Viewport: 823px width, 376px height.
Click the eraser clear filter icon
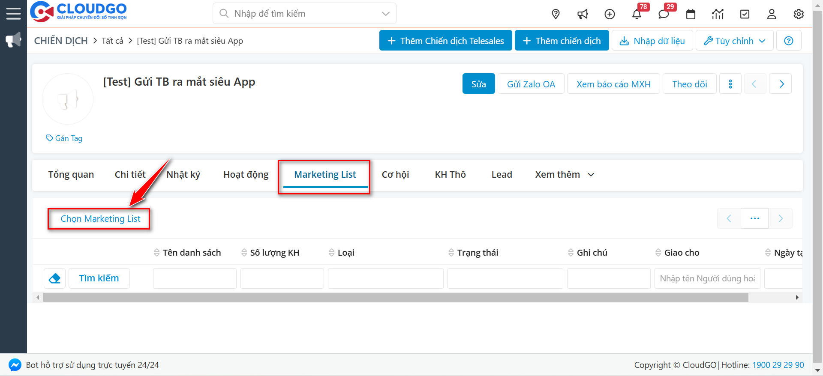(54, 278)
